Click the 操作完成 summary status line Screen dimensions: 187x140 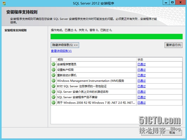[x=82, y=30]
